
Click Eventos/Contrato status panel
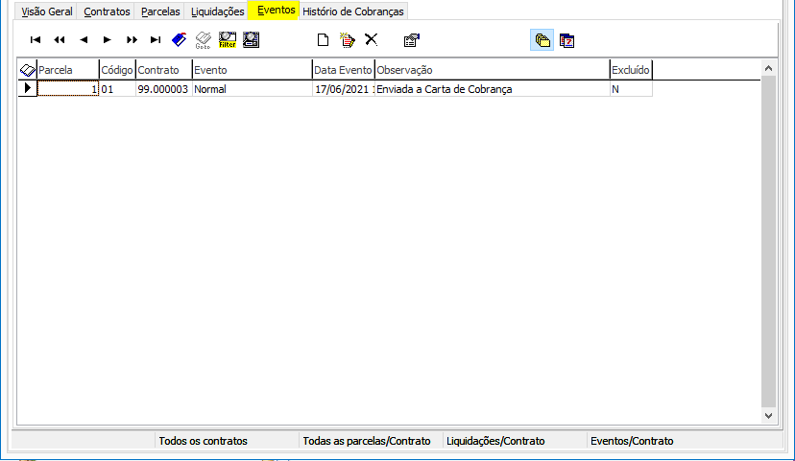(685, 441)
